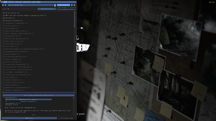This screenshot has width=216, height=121.
Task: Show the Statistics tab
Action: pyautogui.click(x=27, y=2)
